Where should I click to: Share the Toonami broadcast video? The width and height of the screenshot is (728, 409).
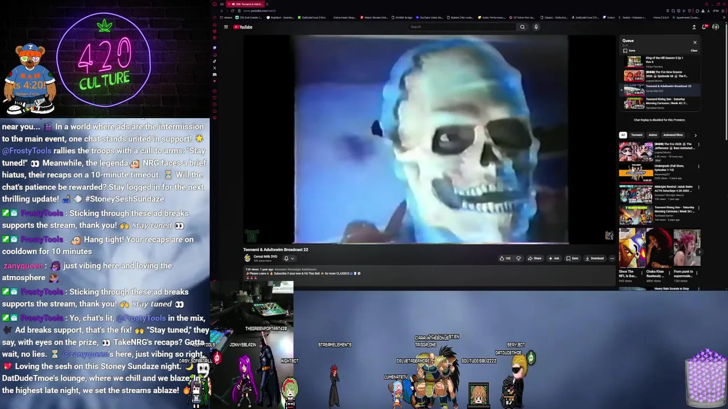(x=535, y=258)
